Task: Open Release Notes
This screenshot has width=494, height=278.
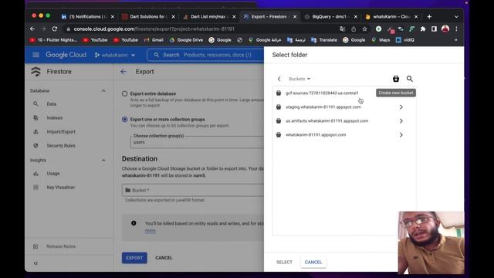Action: [x=61, y=246]
